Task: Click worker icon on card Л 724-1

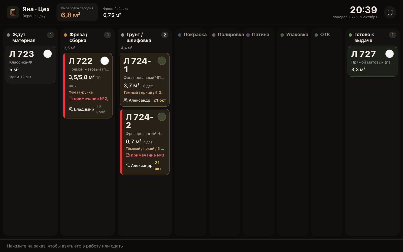Action: pyautogui.click(x=125, y=100)
